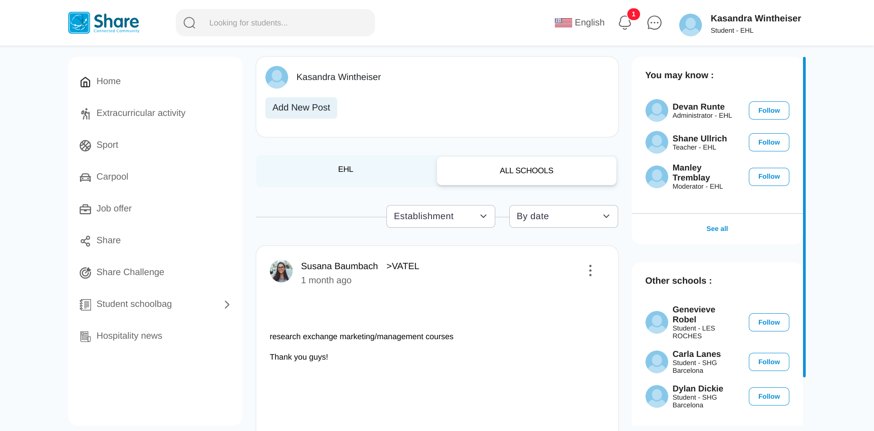Viewport: 874px width, 431px height.
Task: Open the Job offer briefcase icon
Action: click(x=85, y=209)
